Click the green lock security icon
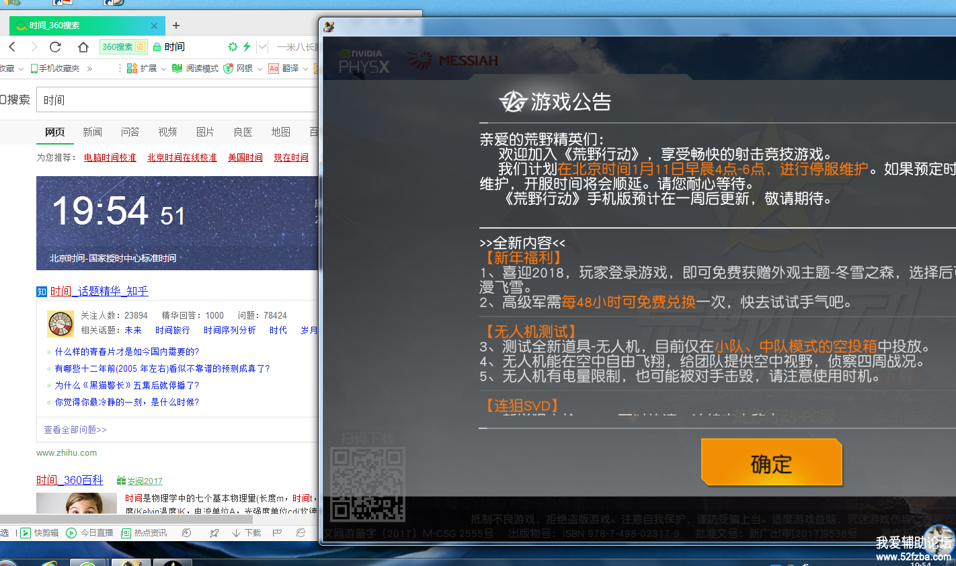This screenshot has width=956, height=566. click(157, 46)
